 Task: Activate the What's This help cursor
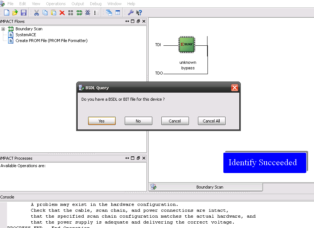pyautogui.click(x=139, y=13)
